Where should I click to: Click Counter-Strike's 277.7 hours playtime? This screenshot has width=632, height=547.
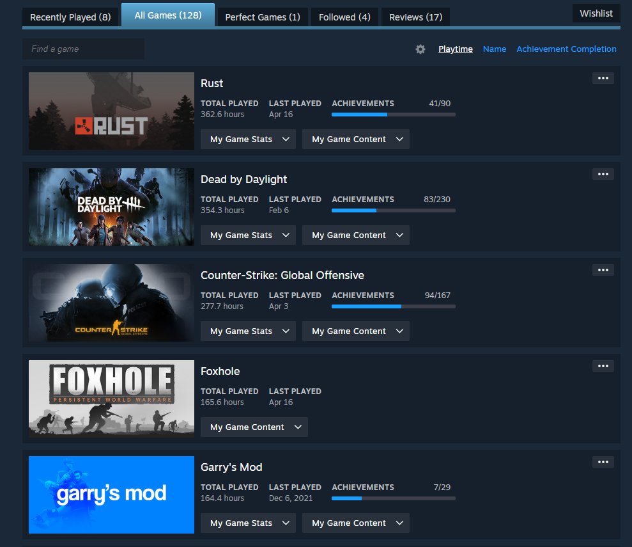pyautogui.click(x=222, y=306)
